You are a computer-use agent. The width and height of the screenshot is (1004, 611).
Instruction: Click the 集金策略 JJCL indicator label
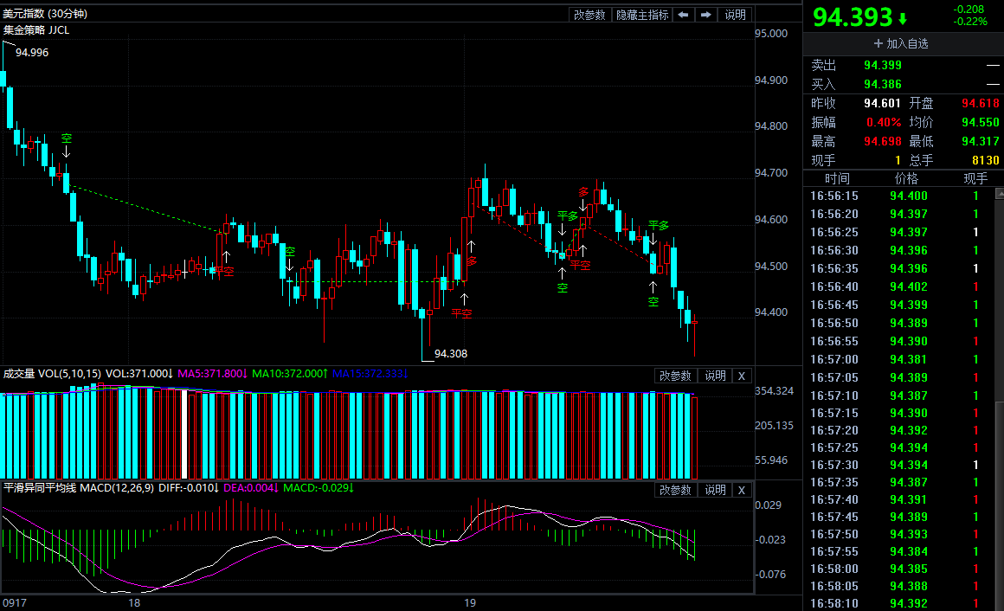(36, 30)
